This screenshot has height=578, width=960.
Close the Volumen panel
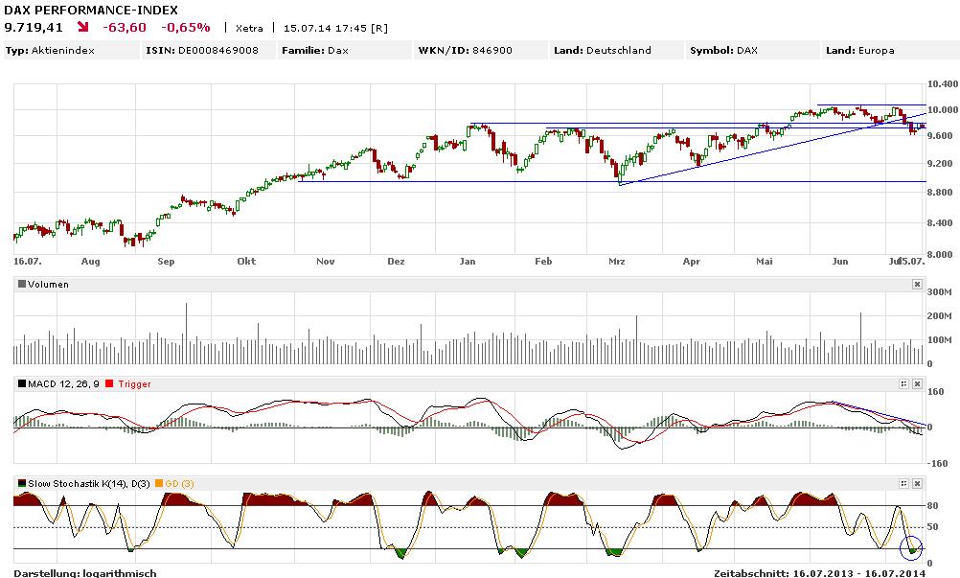[917, 285]
